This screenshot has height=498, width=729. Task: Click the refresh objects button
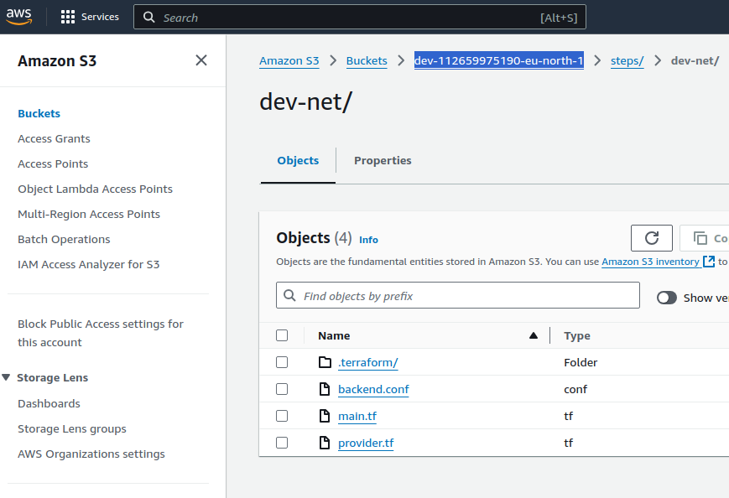[651, 238]
